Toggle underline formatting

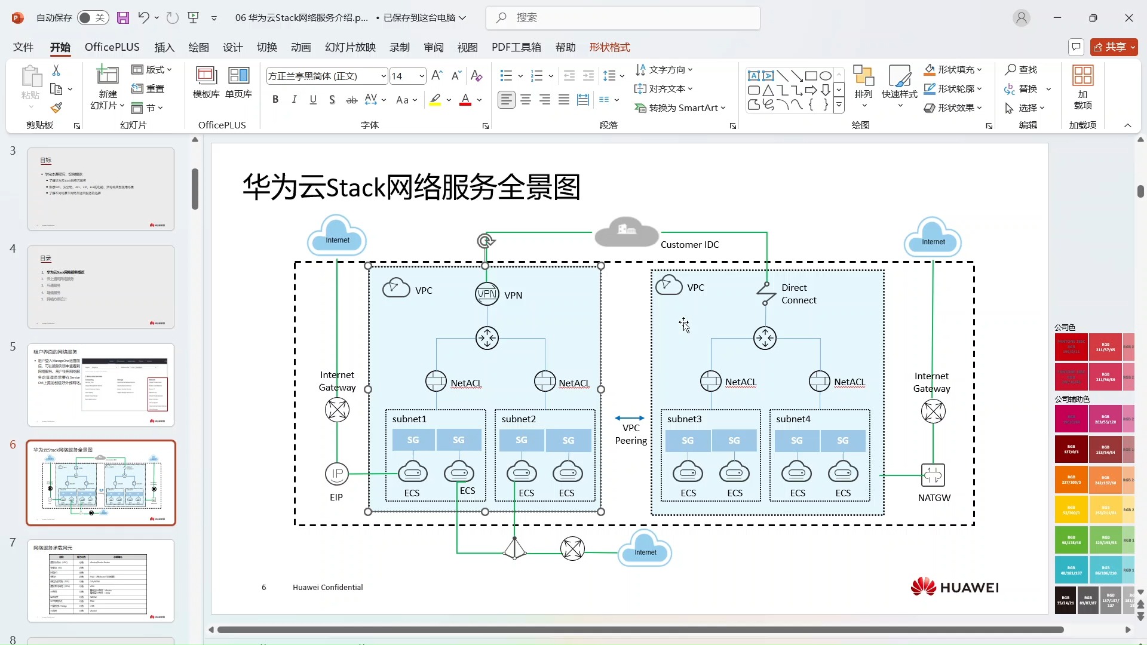coord(313,100)
